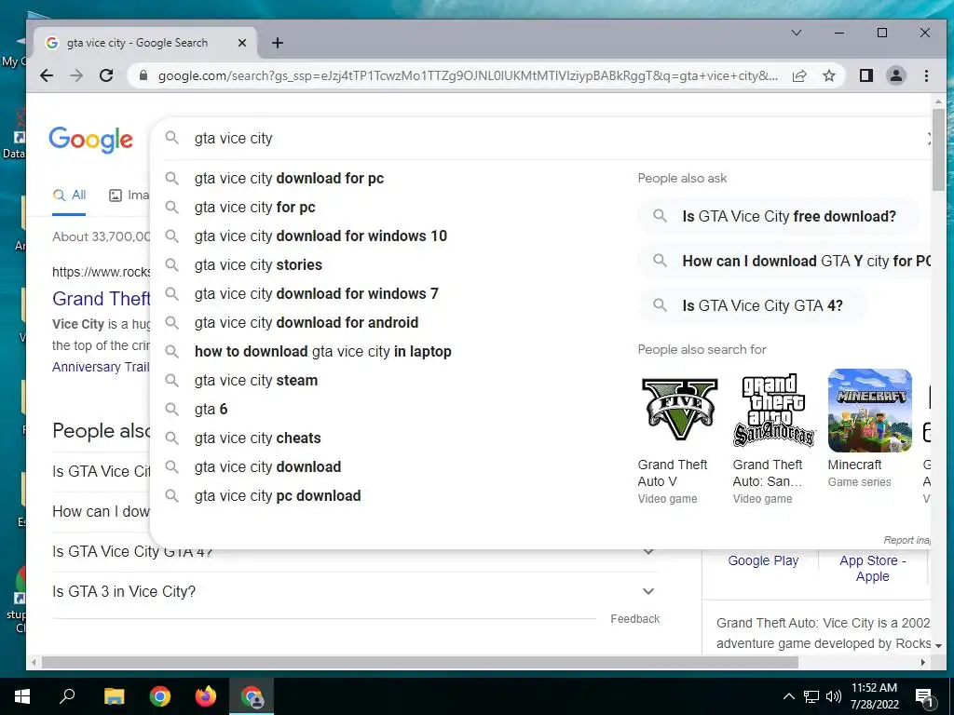Switch to the Images results tab
This screenshot has height=715, width=954.
pos(129,196)
